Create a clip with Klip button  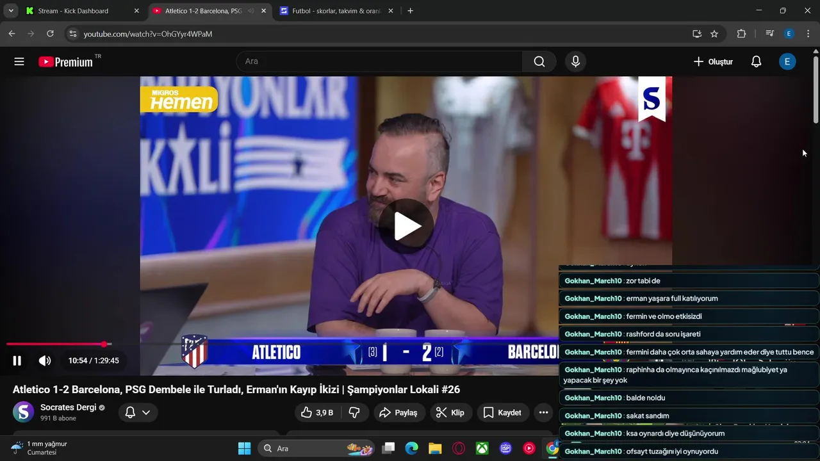coord(450,413)
